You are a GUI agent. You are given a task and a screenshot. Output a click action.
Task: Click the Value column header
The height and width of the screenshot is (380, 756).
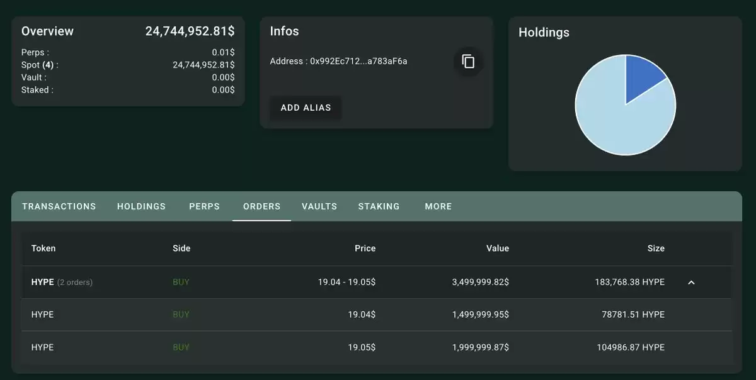(498, 249)
